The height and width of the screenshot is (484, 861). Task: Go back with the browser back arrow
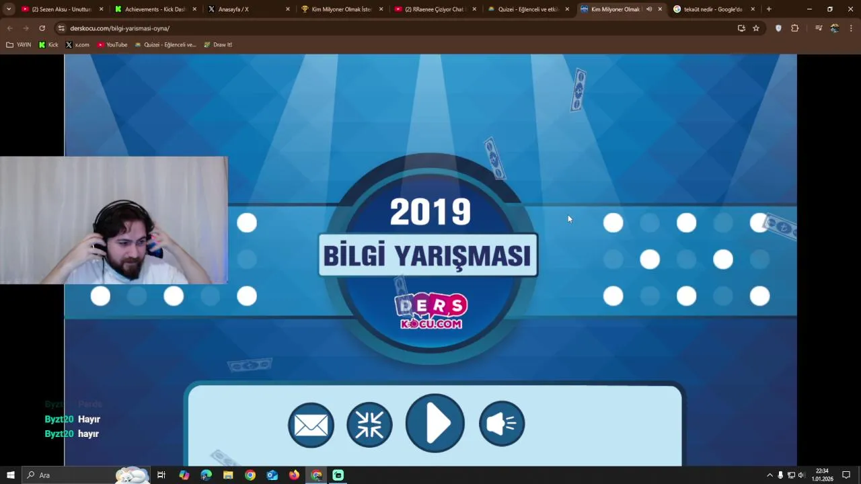9,28
